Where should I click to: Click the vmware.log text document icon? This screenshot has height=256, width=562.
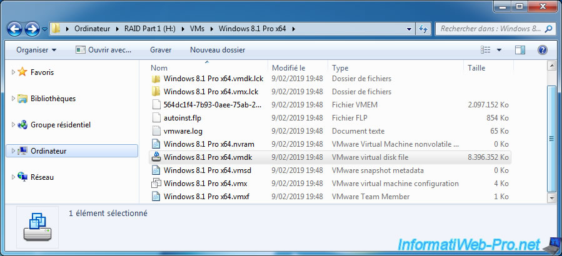(x=156, y=131)
